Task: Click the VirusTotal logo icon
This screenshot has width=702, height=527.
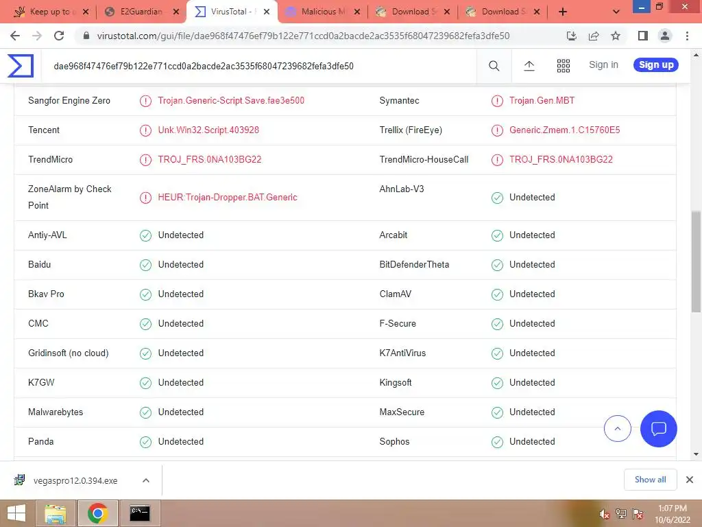Action: (21, 66)
